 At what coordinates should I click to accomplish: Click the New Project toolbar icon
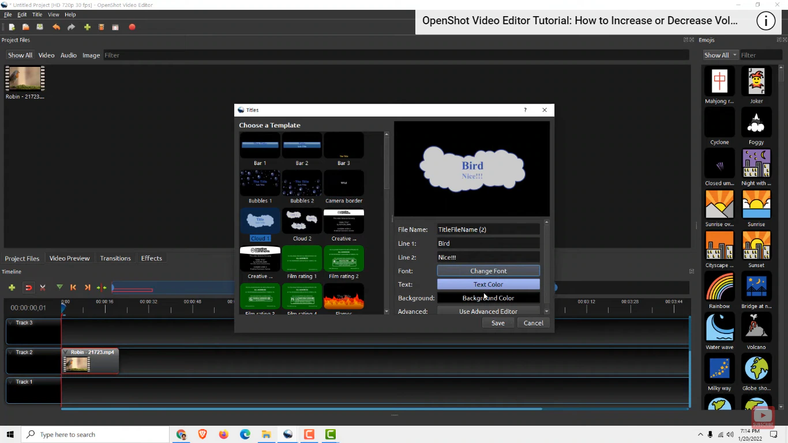click(x=12, y=27)
